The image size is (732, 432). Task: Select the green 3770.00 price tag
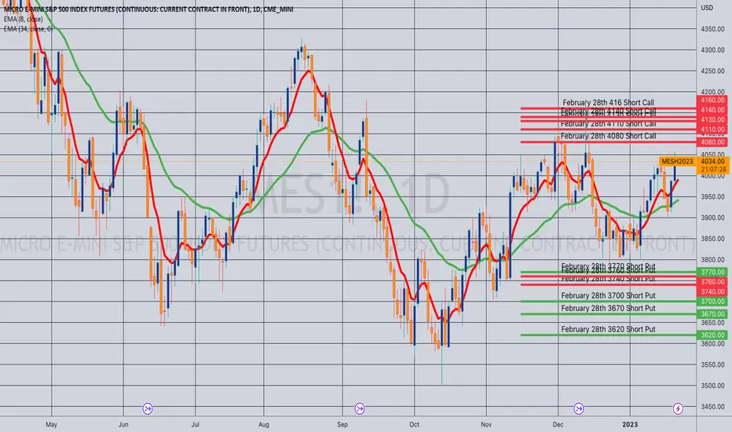click(x=712, y=272)
